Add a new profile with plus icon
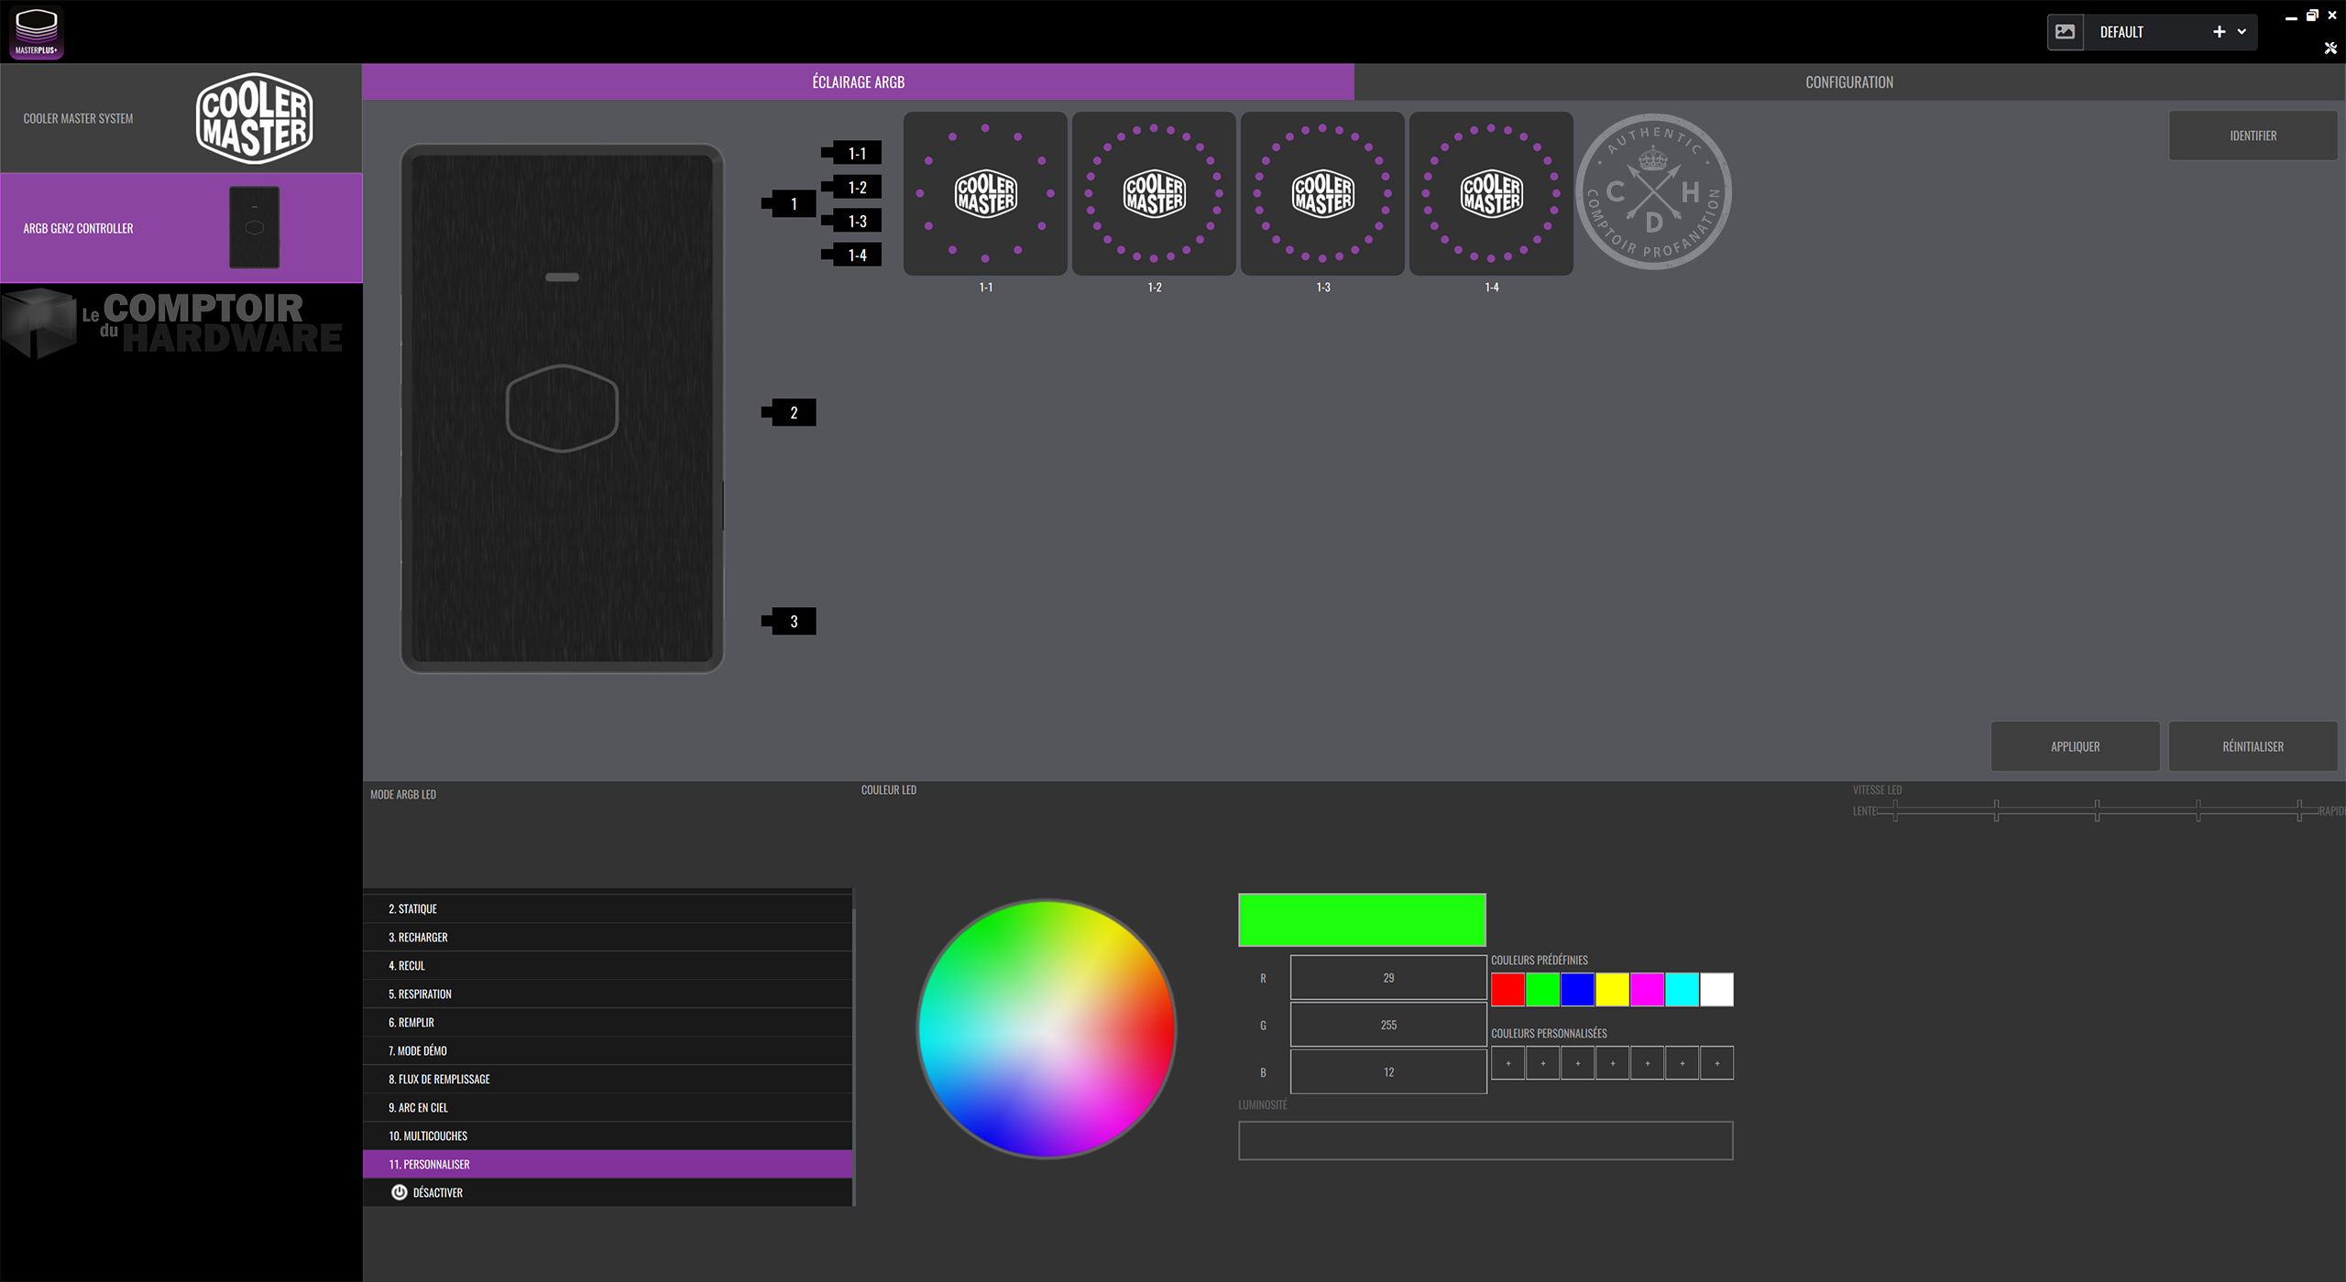2346x1282 pixels. pyautogui.click(x=2219, y=32)
